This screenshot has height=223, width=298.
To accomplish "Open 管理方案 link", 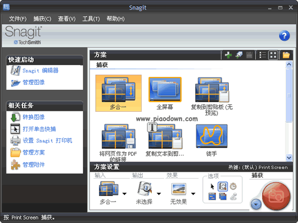I will 34,152.
